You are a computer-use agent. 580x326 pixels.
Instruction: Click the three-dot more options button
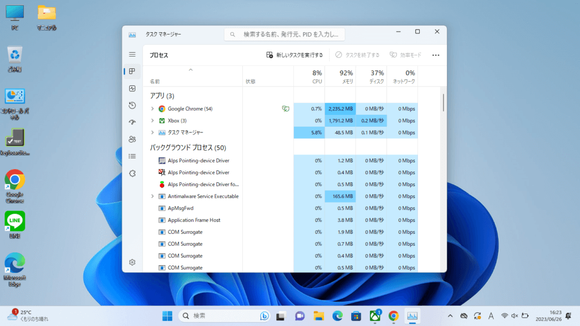(436, 55)
